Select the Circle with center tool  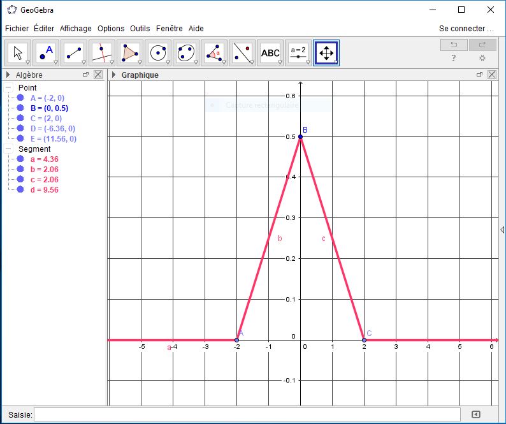click(158, 53)
